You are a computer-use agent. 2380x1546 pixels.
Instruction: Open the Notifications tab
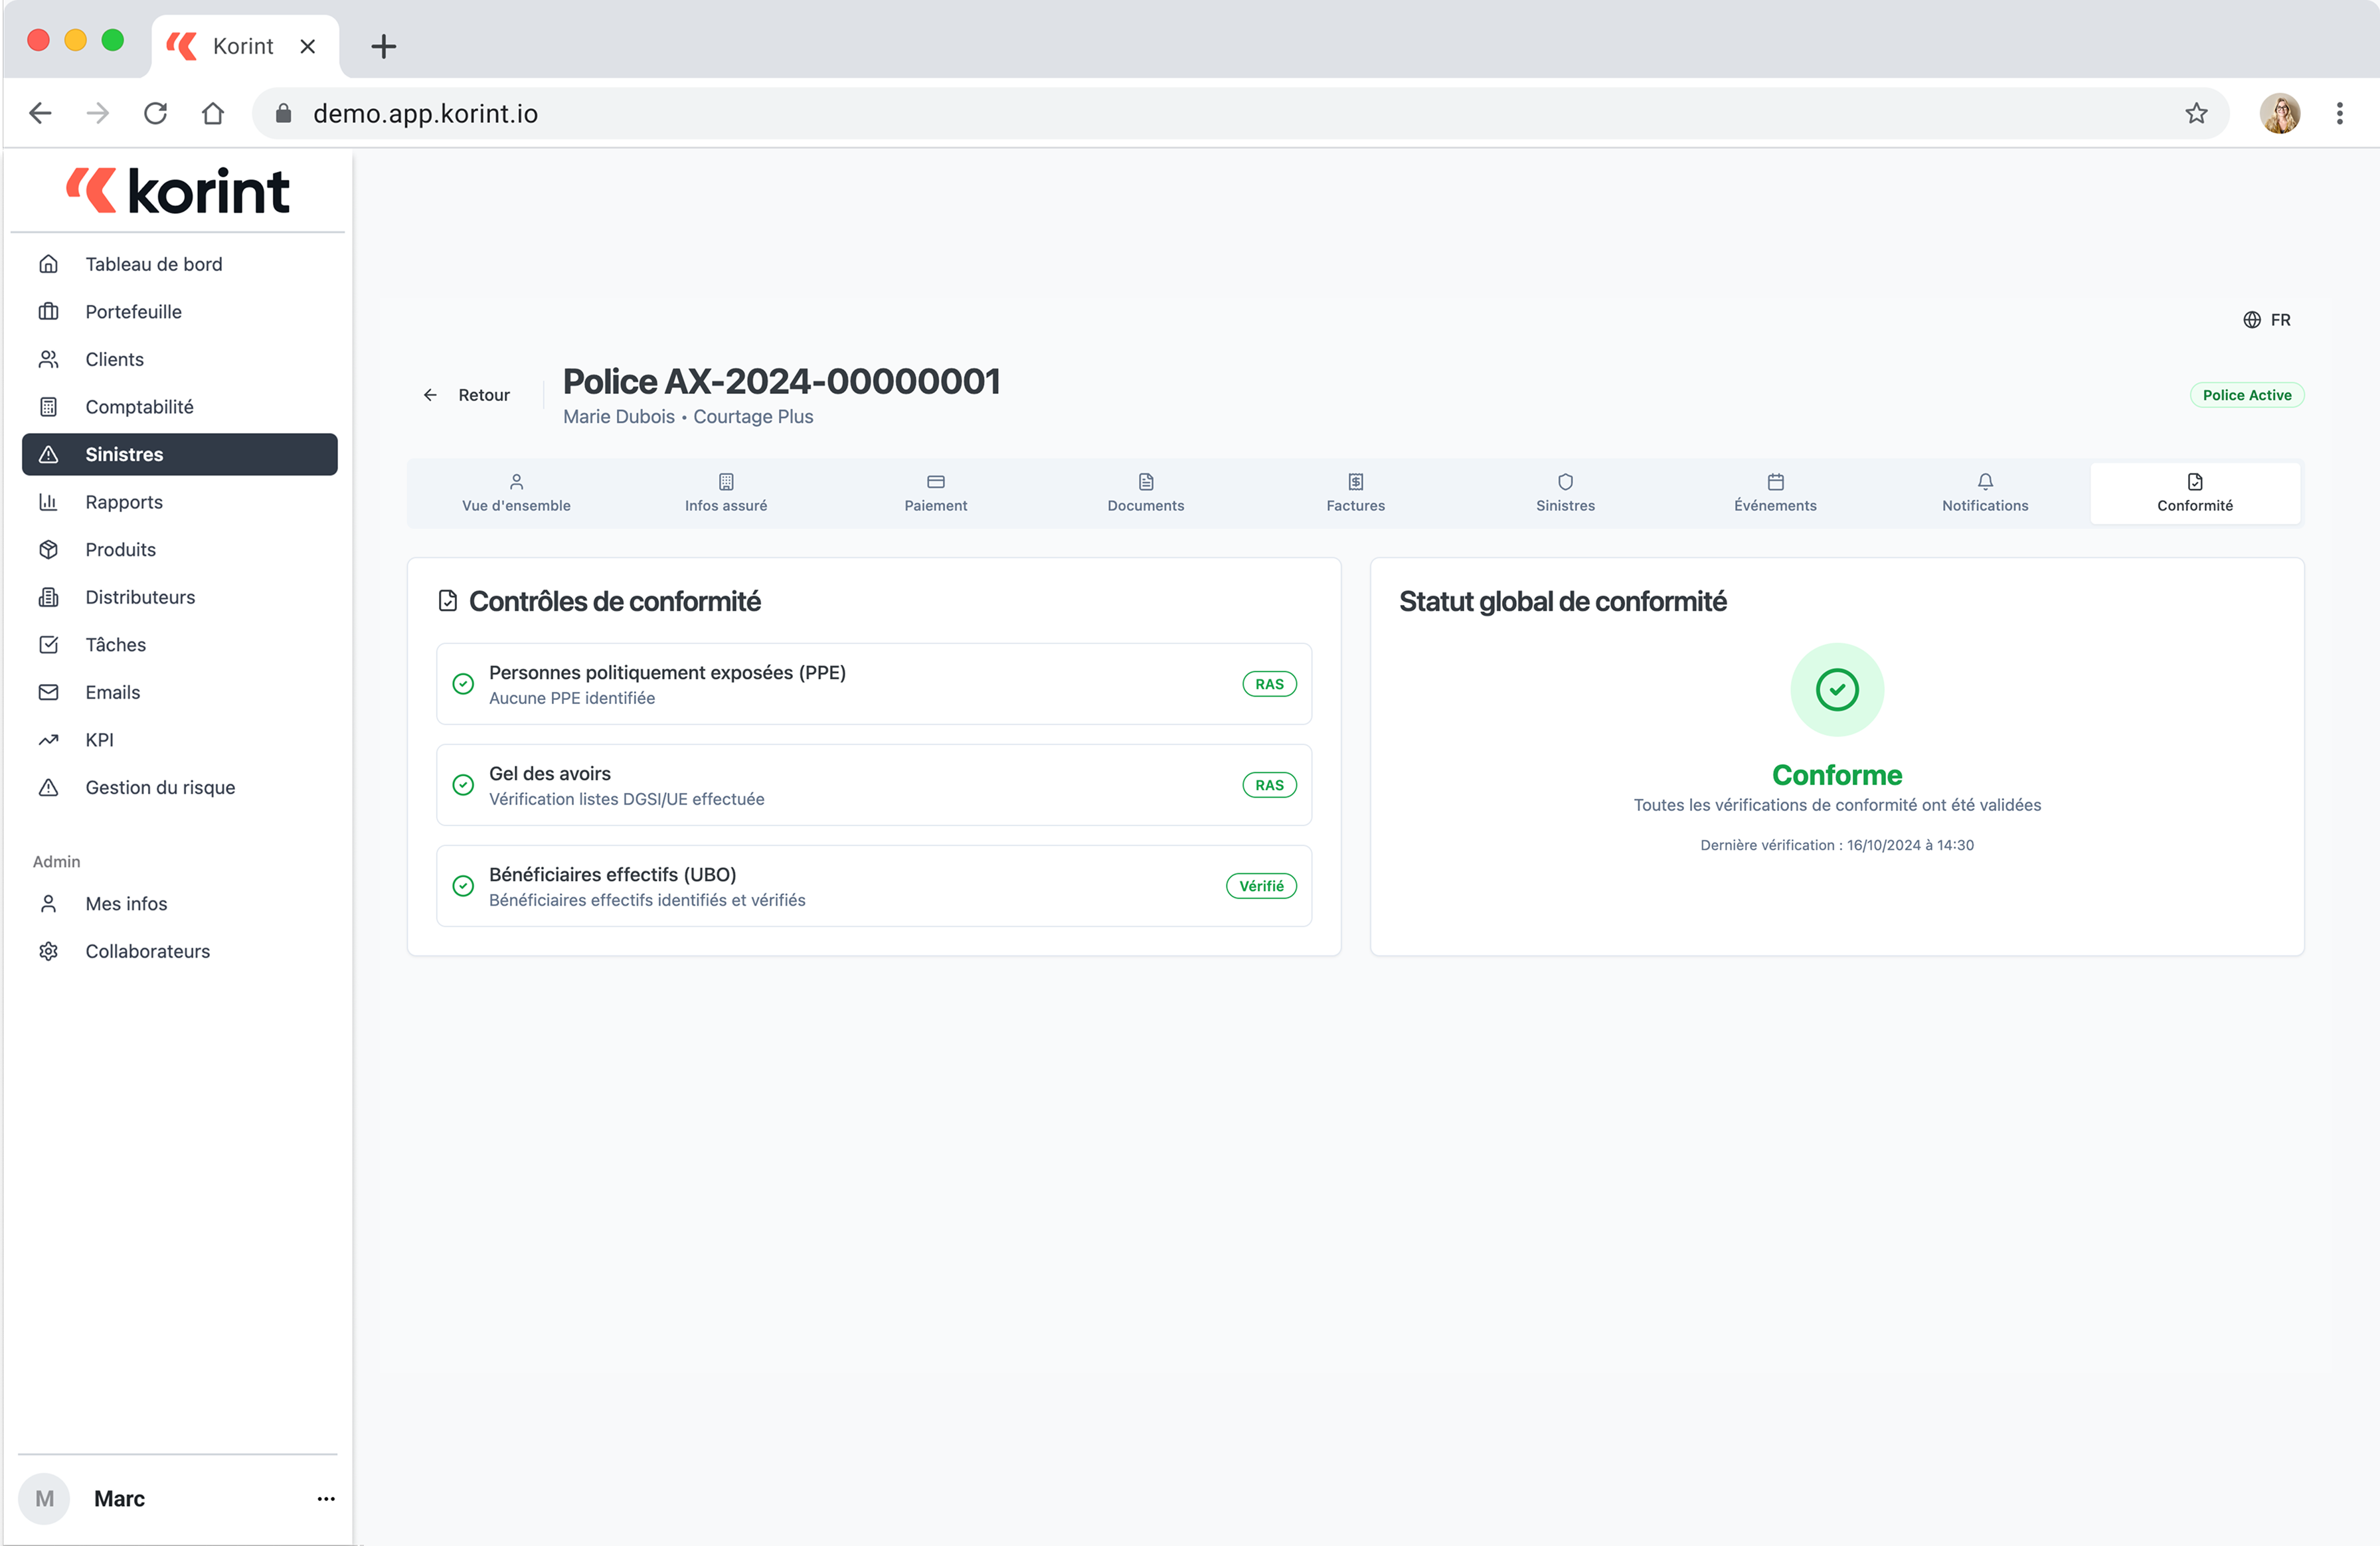(x=1985, y=492)
